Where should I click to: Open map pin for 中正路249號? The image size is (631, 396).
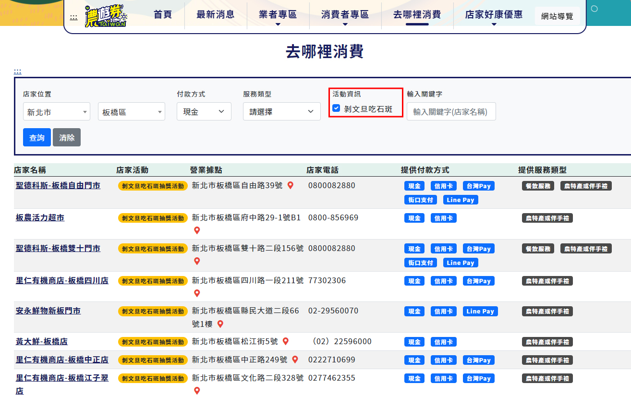pos(295,360)
